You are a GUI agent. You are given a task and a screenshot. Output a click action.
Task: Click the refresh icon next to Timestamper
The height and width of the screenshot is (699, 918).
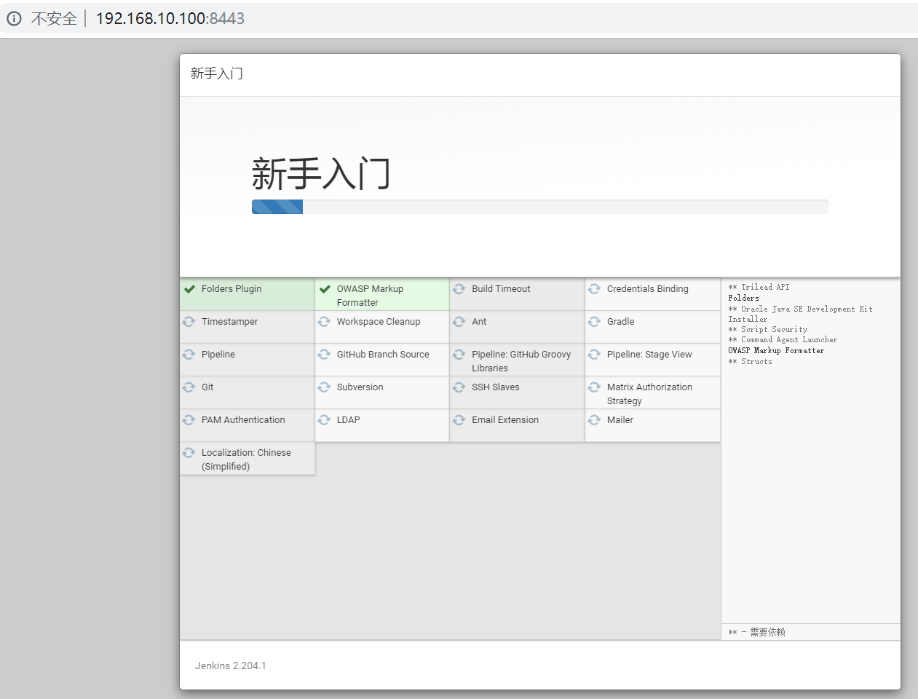pyautogui.click(x=189, y=322)
